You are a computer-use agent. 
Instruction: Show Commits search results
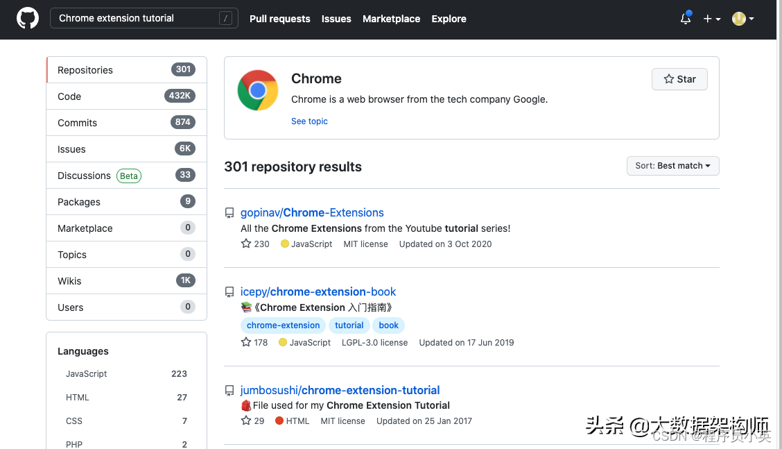click(127, 123)
